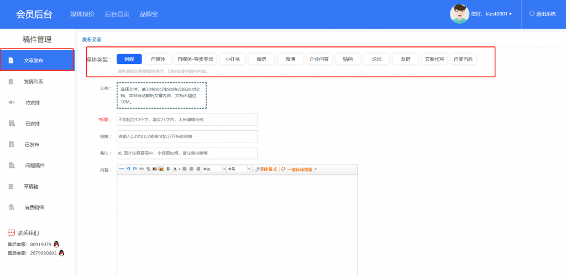
Task: Select the 文案代写 media type
Action: [434, 59]
